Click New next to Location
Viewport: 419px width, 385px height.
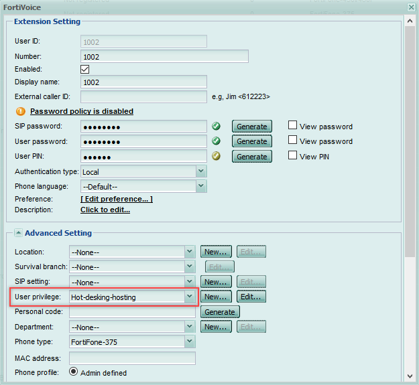(216, 252)
